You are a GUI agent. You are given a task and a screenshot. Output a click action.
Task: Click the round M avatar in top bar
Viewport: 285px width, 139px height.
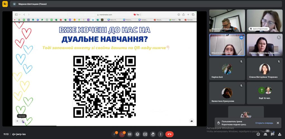[14, 4]
